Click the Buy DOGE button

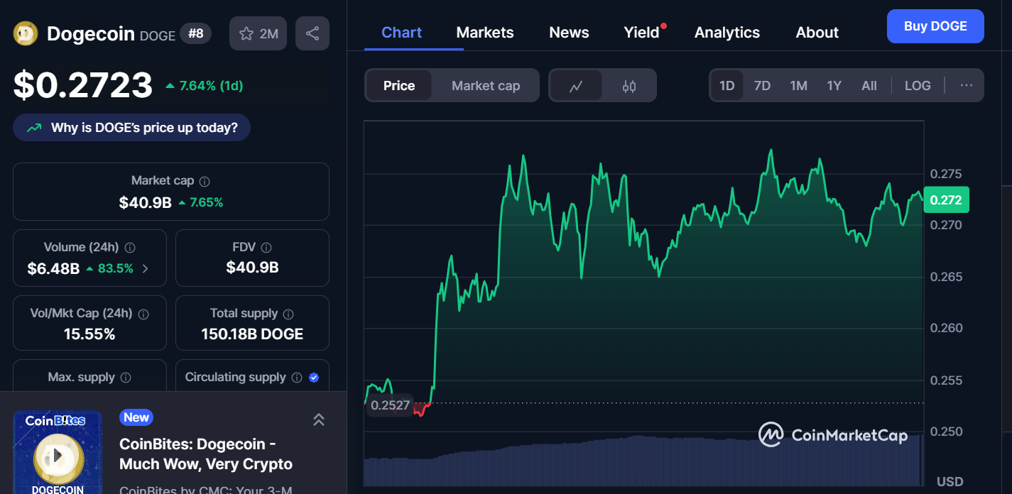935,26
